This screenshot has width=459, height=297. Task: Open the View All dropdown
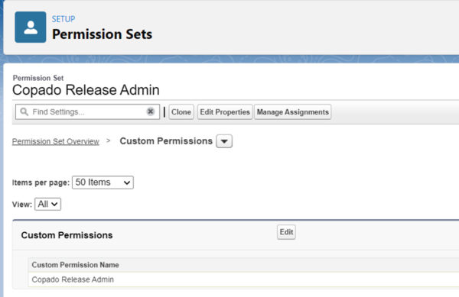pyautogui.click(x=47, y=204)
